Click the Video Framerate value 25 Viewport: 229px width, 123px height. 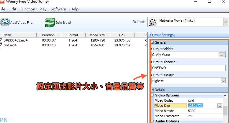(205, 116)
